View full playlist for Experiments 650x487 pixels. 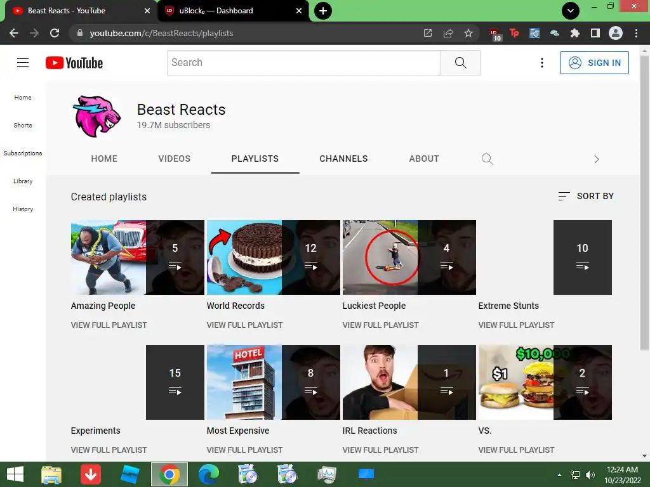pyautogui.click(x=109, y=450)
